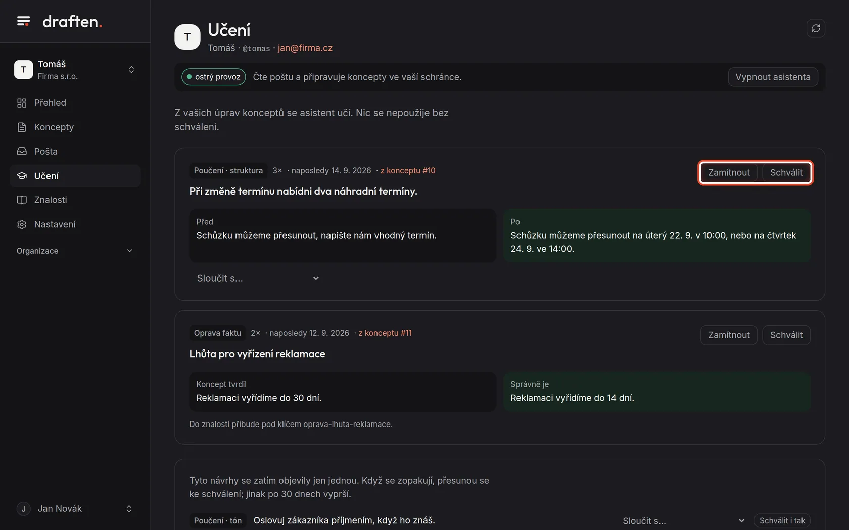Open the jan@firma.cz email link
Image resolution: width=849 pixels, height=530 pixels.
pos(305,48)
